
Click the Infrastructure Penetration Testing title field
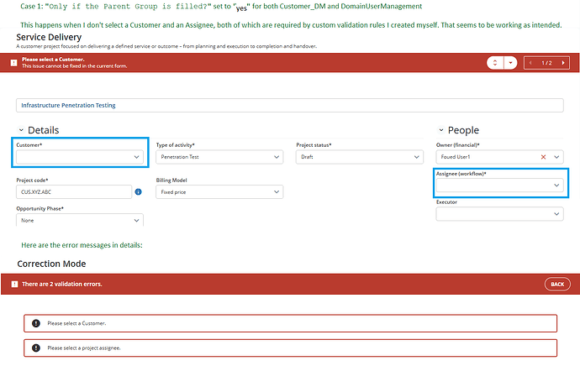[290, 105]
